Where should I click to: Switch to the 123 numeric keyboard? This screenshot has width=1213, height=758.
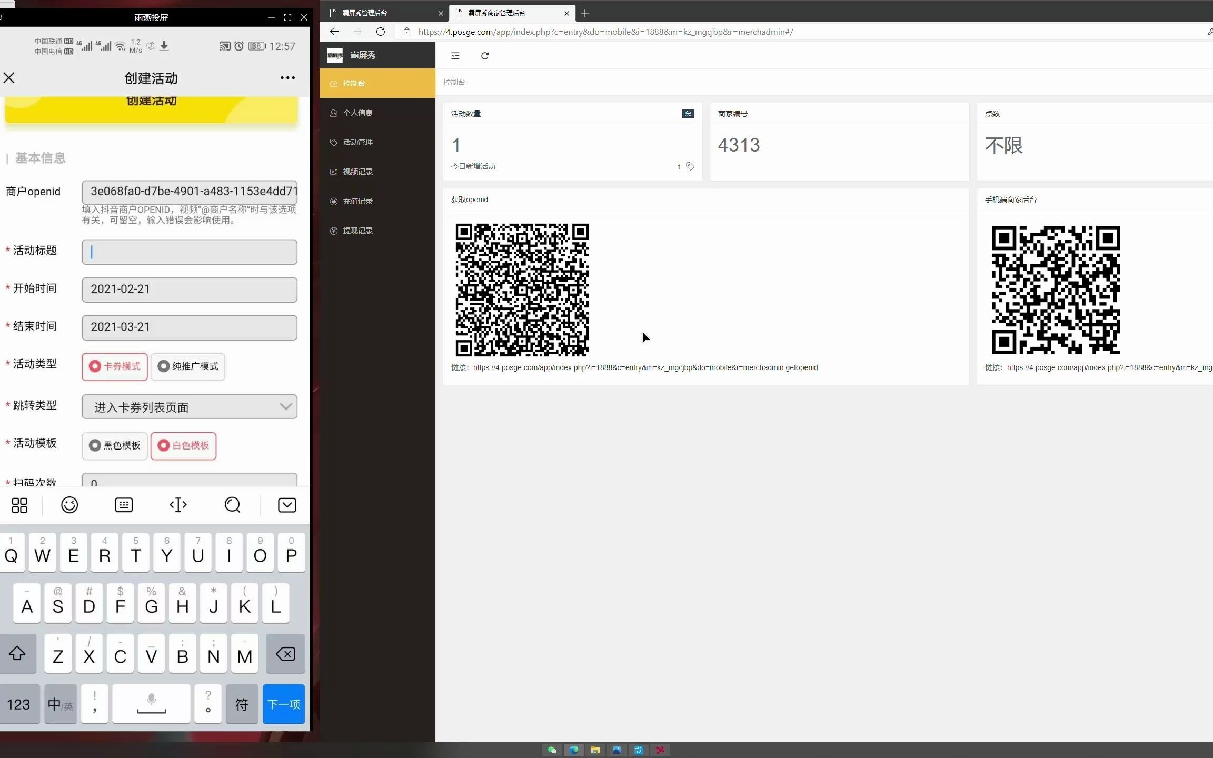coord(19,704)
